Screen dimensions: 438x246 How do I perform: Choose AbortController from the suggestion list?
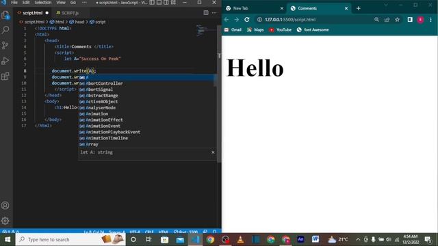coord(146,83)
